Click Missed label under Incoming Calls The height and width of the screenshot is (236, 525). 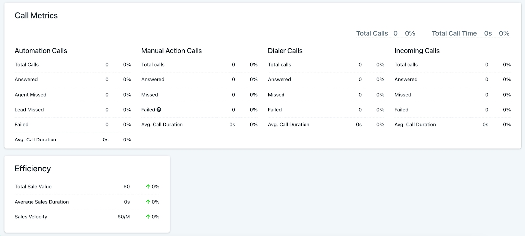(403, 95)
